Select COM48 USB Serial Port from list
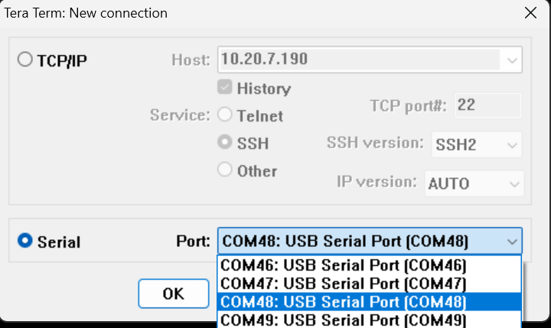 click(343, 302)
